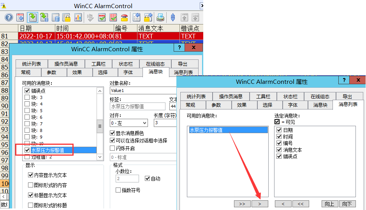The width and height of the screenshot is (366, 210).
Task: Switch to 消息块 tab in right dialog
Action: pos(320,105)
